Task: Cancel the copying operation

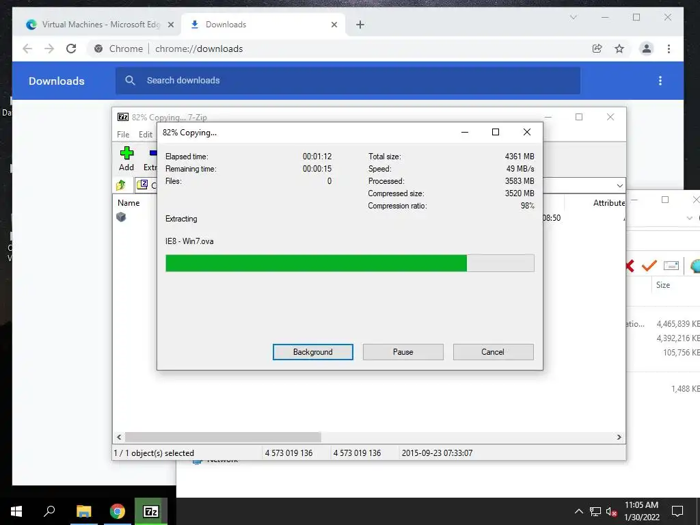Action: coord(493,352)
